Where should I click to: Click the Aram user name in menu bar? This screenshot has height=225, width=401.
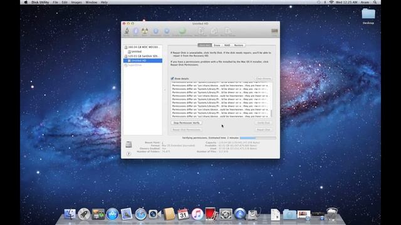point(365,2)
